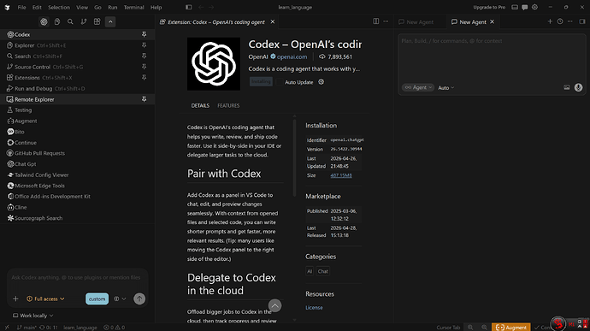Toggle pin for Source Control view
Screen dimensions: 590x331
pos(144,67)
